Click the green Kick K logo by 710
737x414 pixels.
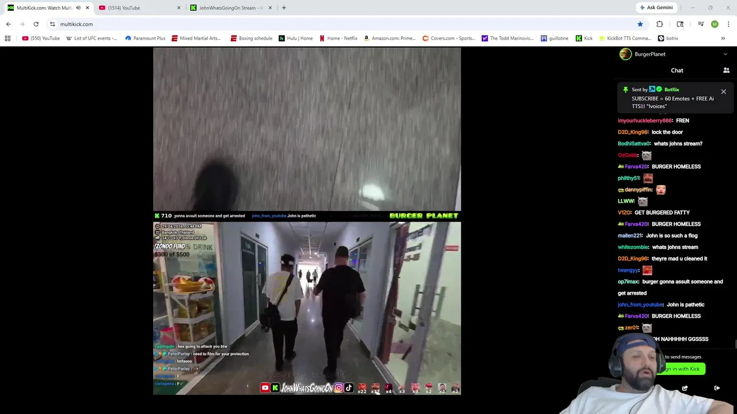tap(157, 216)
